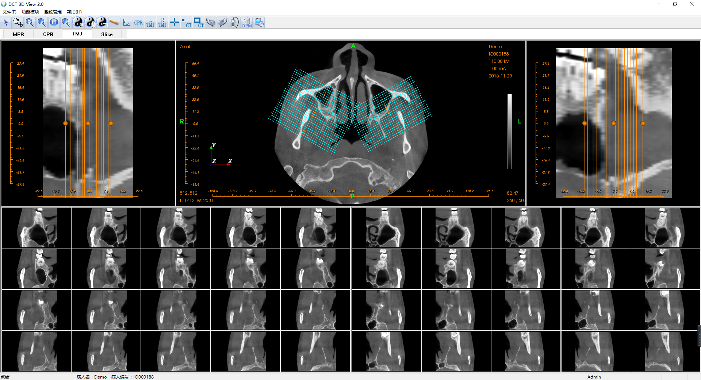Select bottom-right thumbnail of the right slice grid
Screen dimensions: 701x380
pos(665,351)
